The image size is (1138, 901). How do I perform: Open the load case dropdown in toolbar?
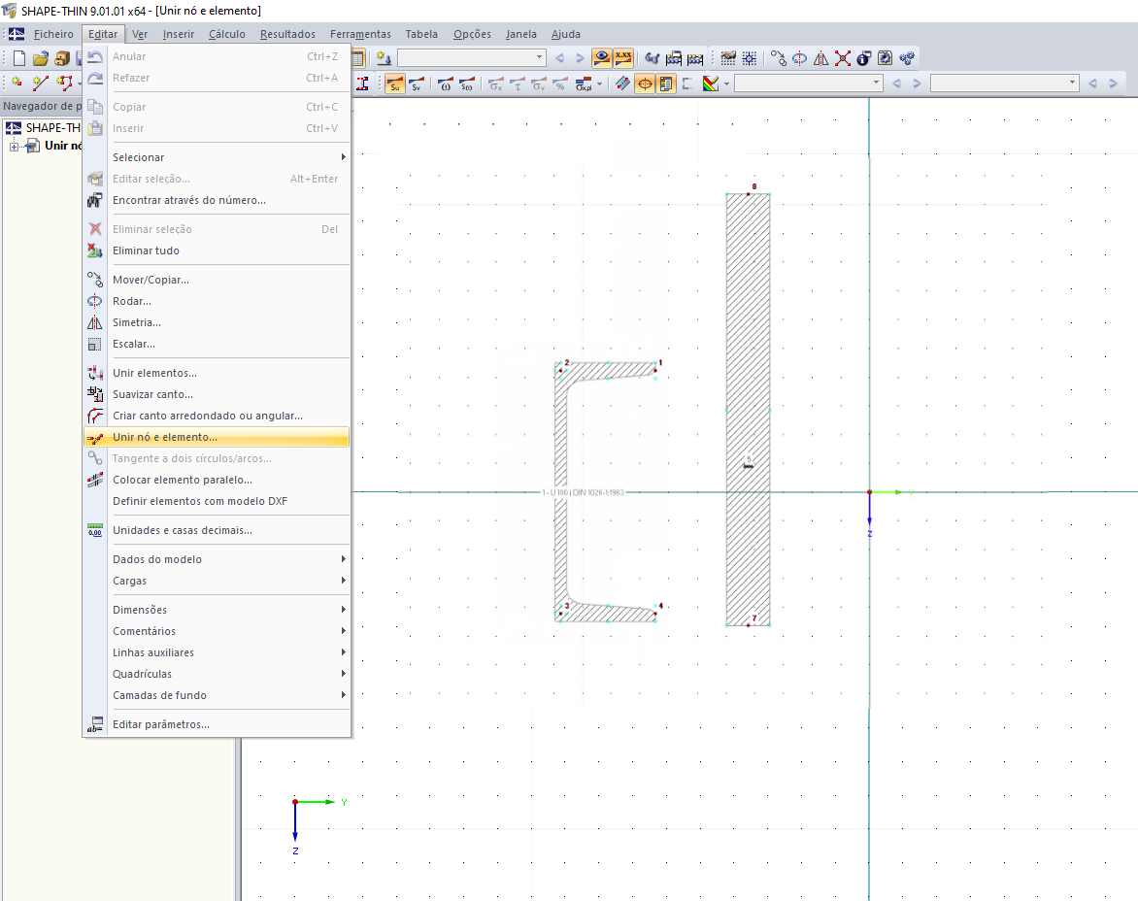tap(540, 58)
